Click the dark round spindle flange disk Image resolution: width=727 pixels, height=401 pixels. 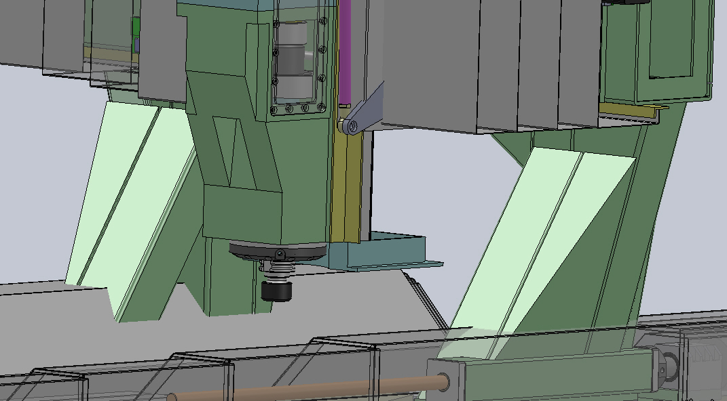click(277, 248)
